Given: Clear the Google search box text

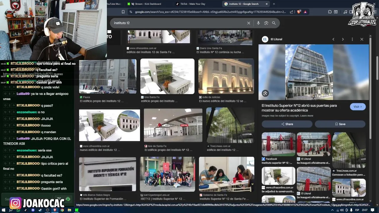Looking at the screenshot, I should coord(249,23).
